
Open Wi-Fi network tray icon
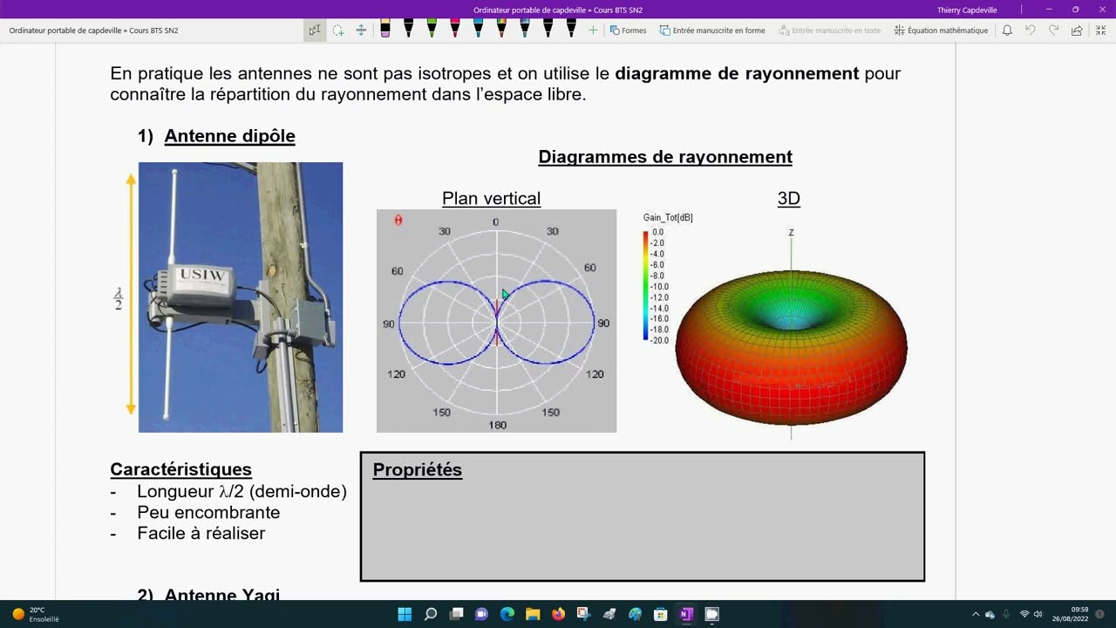(x=1024, y=614)
